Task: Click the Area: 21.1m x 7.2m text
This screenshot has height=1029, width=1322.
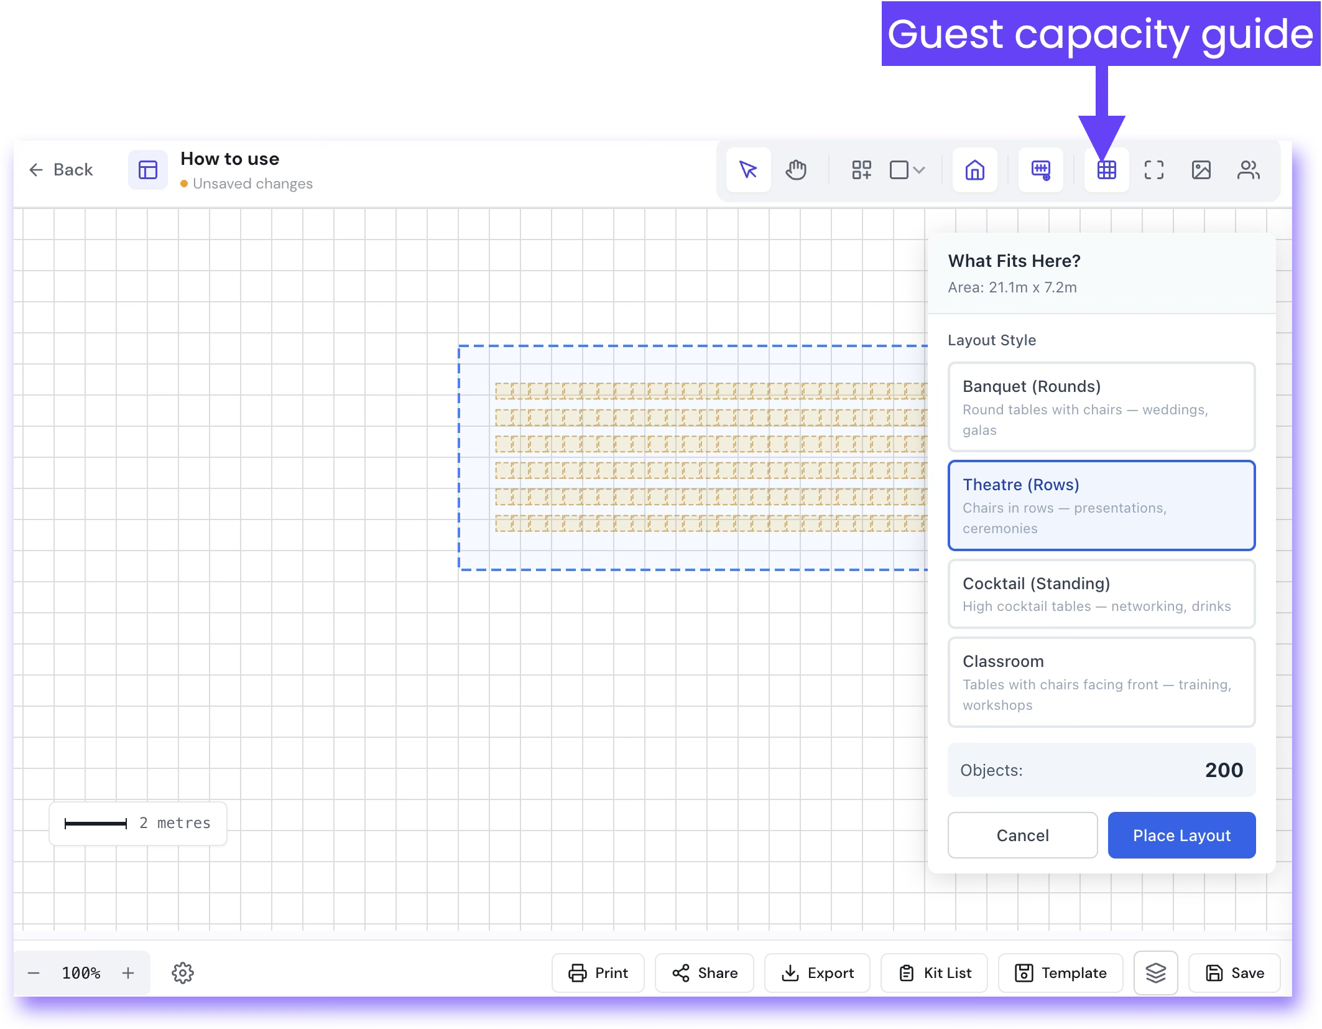Action: (x=1012, y=287)
